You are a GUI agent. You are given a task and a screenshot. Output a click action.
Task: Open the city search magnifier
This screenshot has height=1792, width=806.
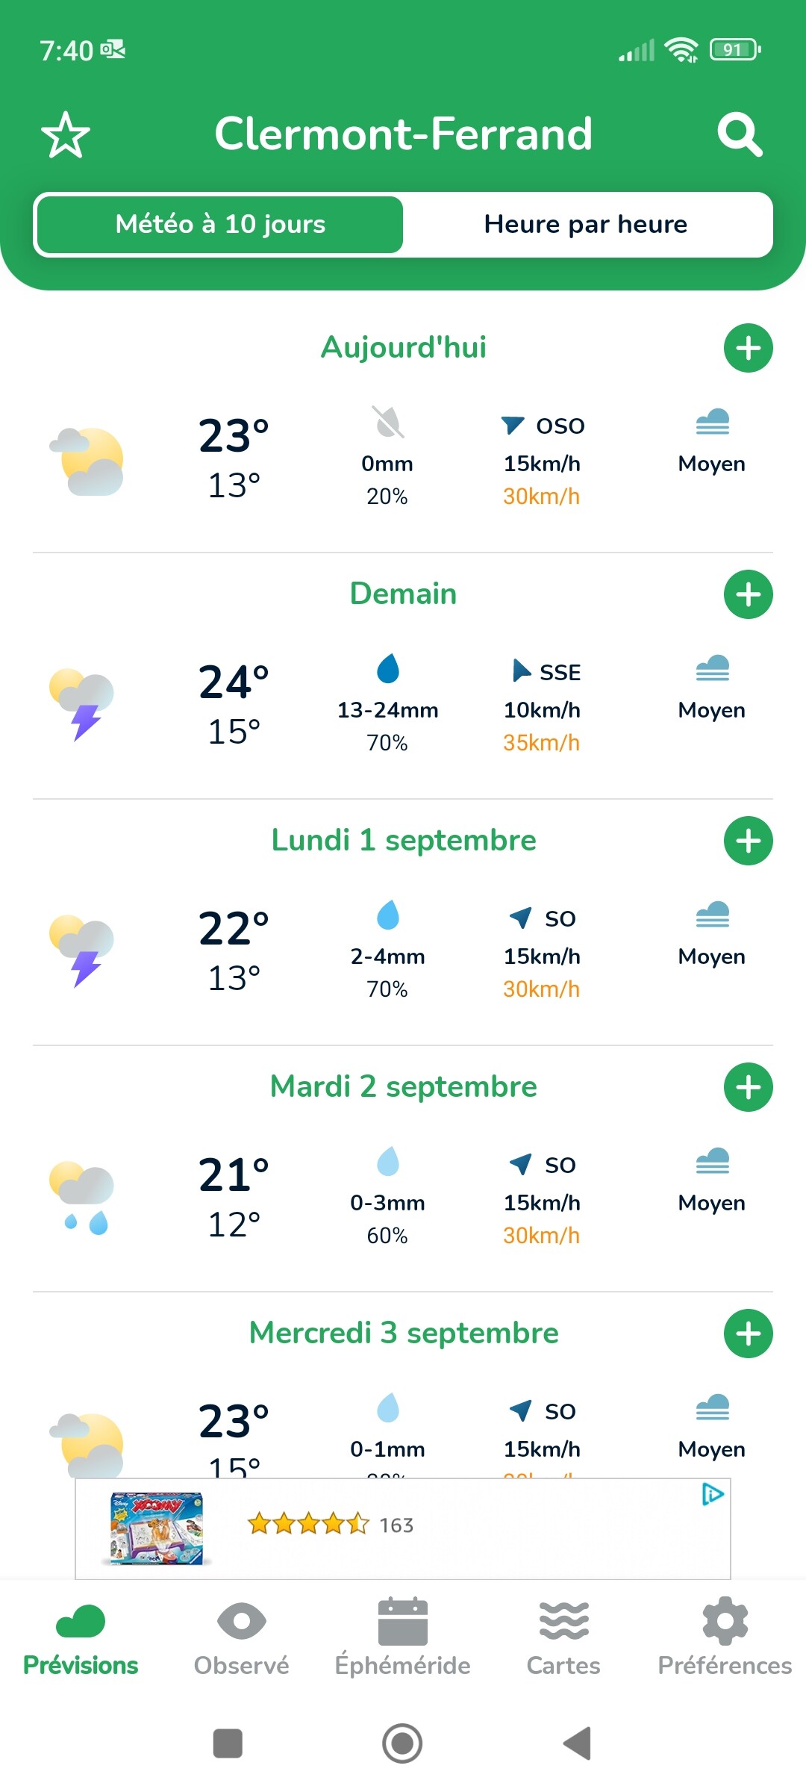click(x=739, y=135)
